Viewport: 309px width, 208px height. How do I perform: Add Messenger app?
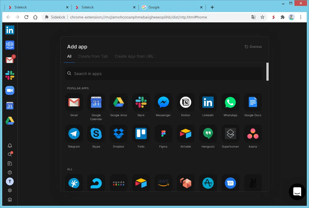click(163, 102)
